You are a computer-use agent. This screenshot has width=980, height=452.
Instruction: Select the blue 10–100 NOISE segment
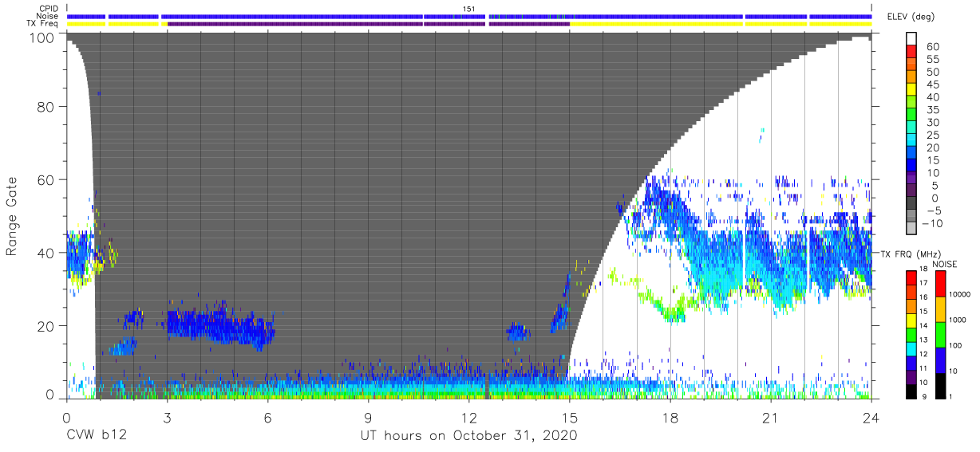942,360
